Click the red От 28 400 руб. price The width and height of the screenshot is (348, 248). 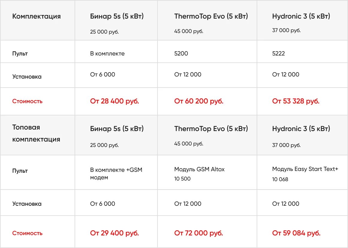click(114, 101)
